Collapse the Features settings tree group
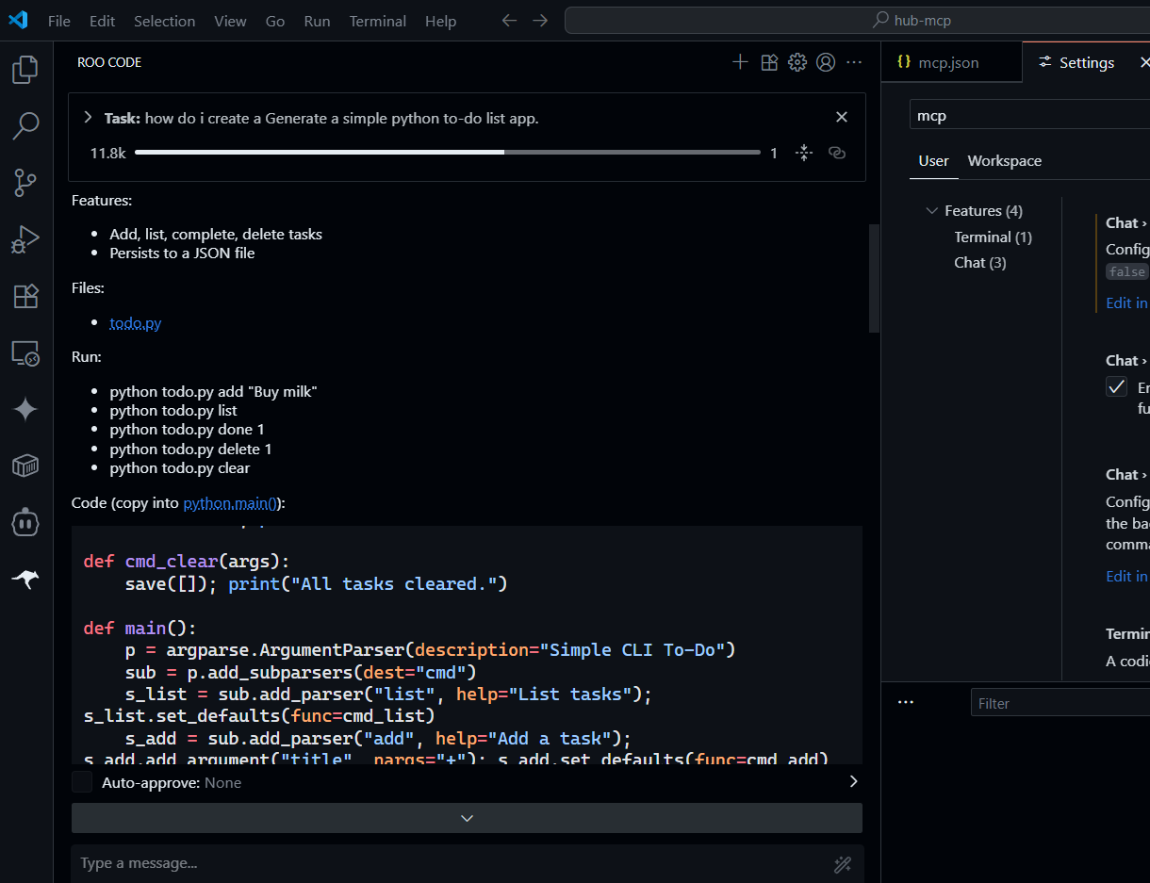Image resolution: width=1150 pixels, height=883 pixels. point(932,211)
